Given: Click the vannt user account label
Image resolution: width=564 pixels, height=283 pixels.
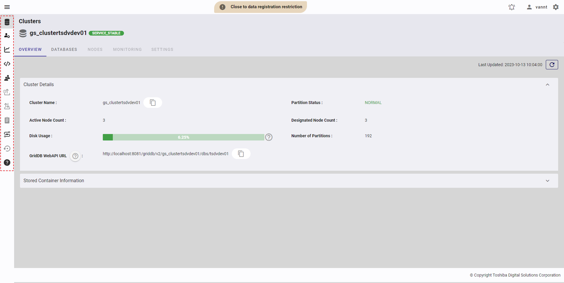Looking at the screenshot, I should pyautogui.click(x=541, y=7).
